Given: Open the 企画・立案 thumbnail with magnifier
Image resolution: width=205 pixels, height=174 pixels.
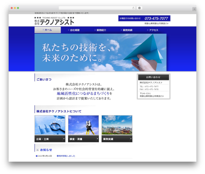Looking at the screenshot, I should pyautogui.click(x=50, y=125).
